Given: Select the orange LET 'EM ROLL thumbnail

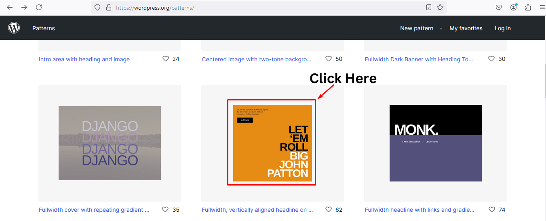Looking at the screenshot, I should coord(272,143).
